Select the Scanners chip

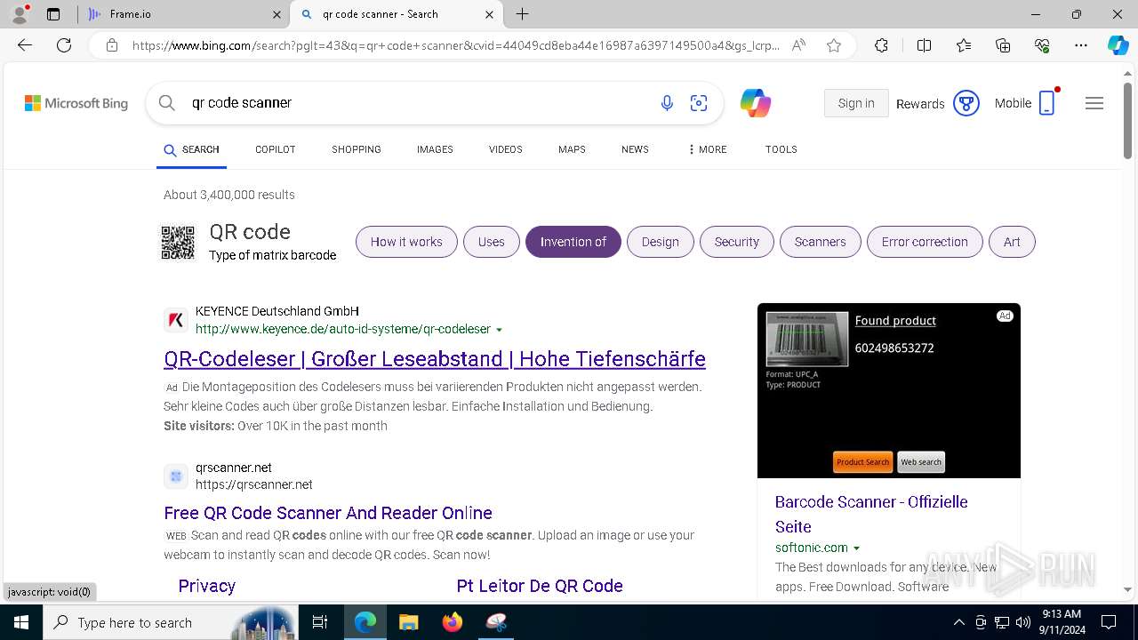pos(821,242)
